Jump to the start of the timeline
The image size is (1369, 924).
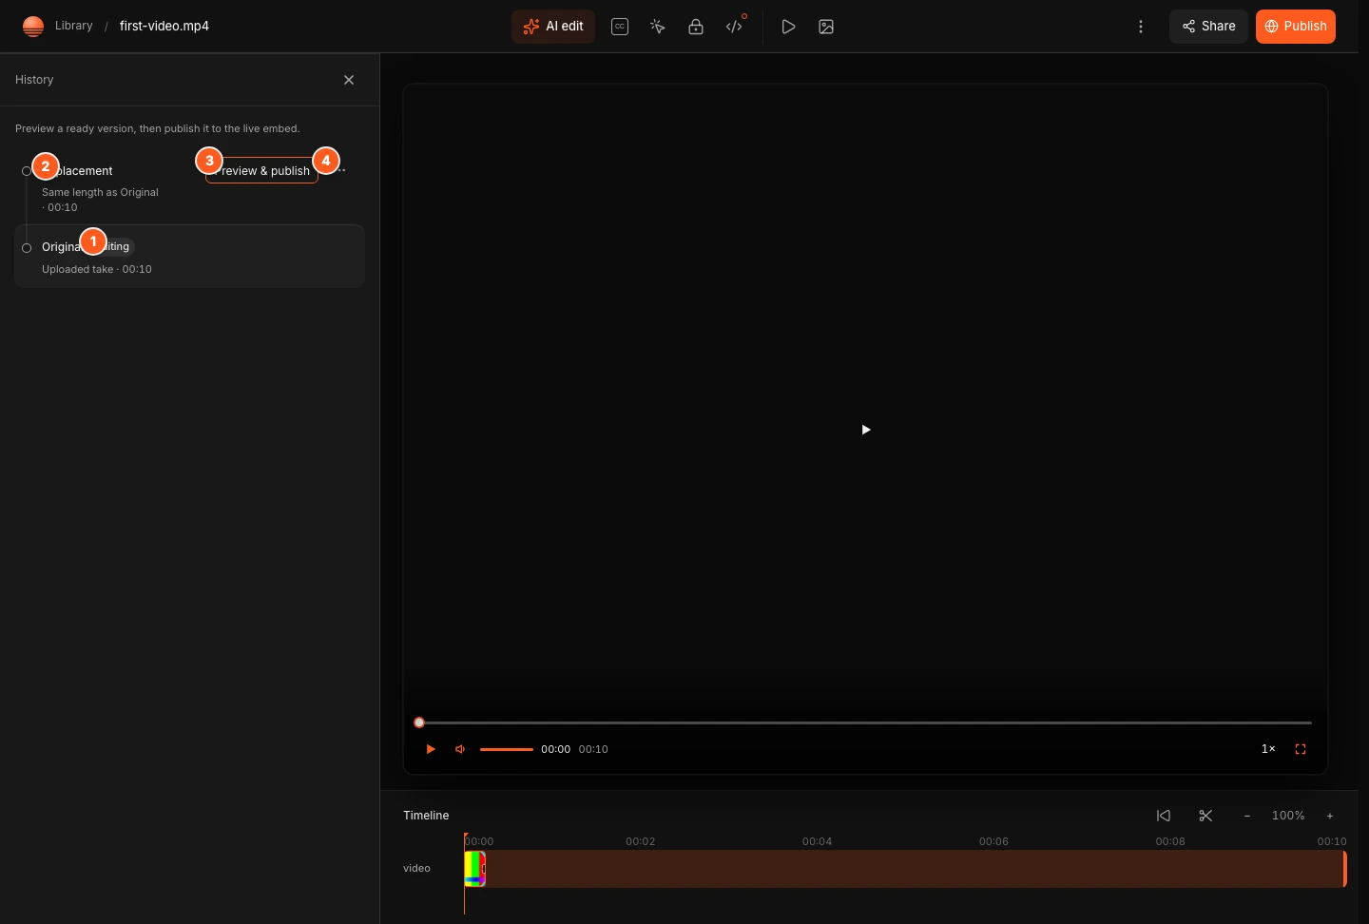click(x=1164, y=816)
